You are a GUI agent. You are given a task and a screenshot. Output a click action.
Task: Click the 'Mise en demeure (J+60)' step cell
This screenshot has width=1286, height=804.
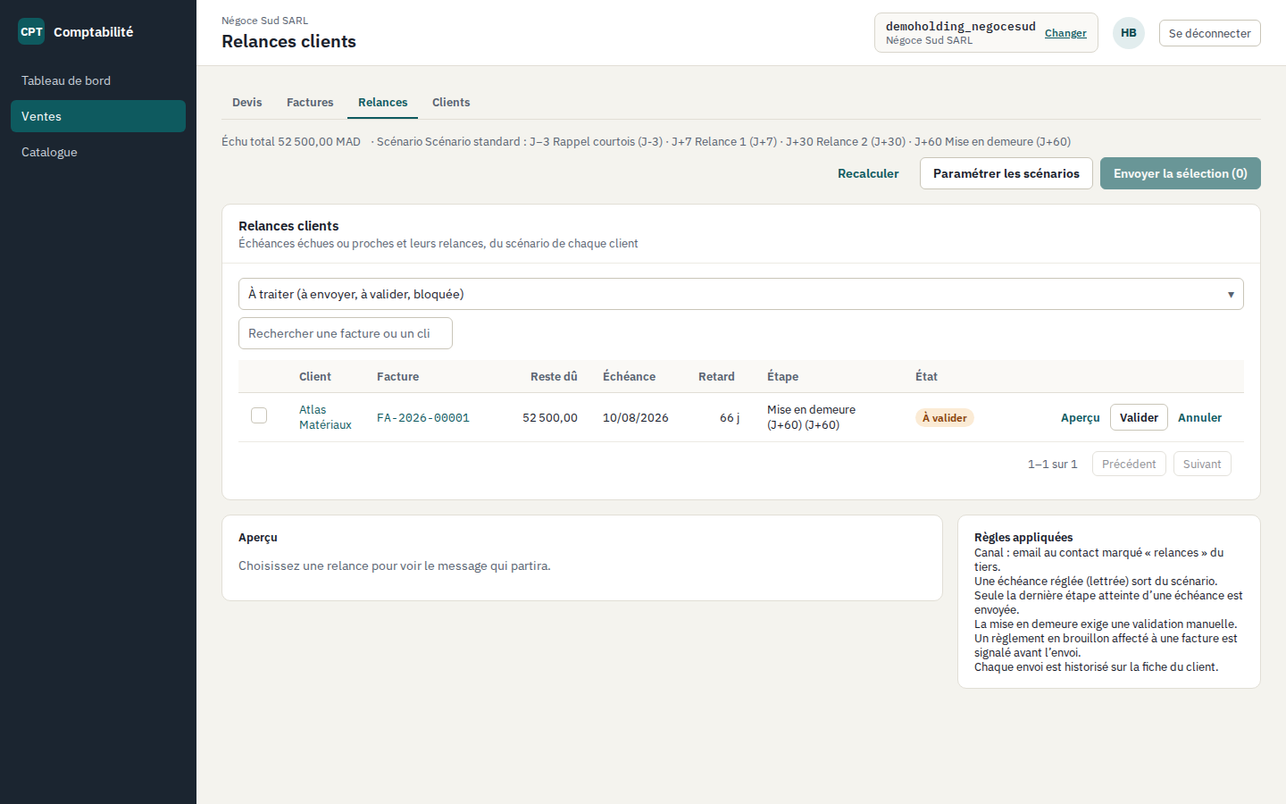click(811, 417)
